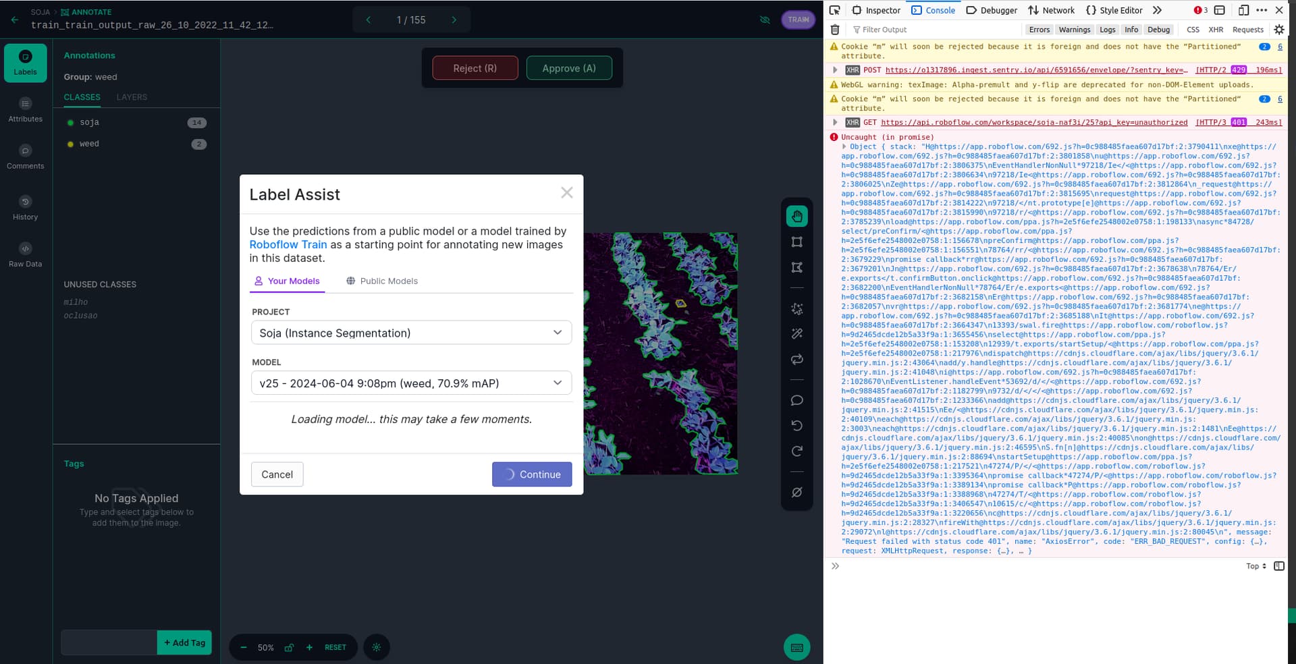
Task: Open console settings gear icon
Action: (x=1279, y=30)
